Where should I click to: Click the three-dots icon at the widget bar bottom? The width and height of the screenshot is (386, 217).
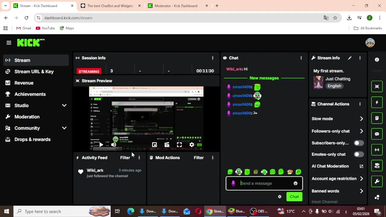click(377, 197)
